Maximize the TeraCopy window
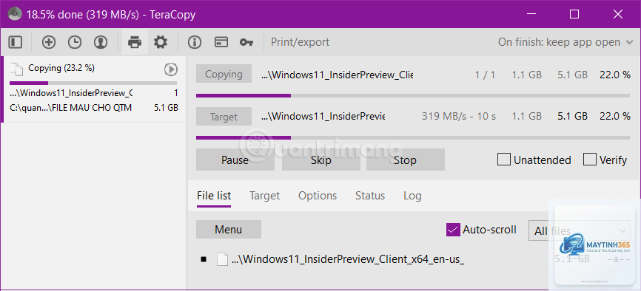Screen dimensions: 641x291 coord(574,14)
